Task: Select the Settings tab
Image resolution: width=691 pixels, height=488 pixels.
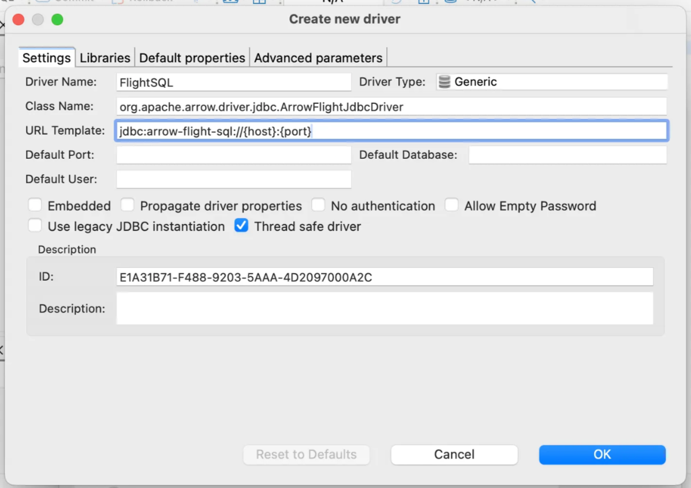Action: click(46, 58)
